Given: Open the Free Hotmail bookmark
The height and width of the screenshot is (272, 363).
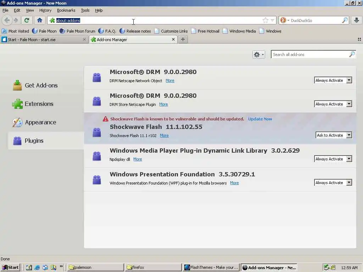Looking at the screenshot, I should click(205, 31).
